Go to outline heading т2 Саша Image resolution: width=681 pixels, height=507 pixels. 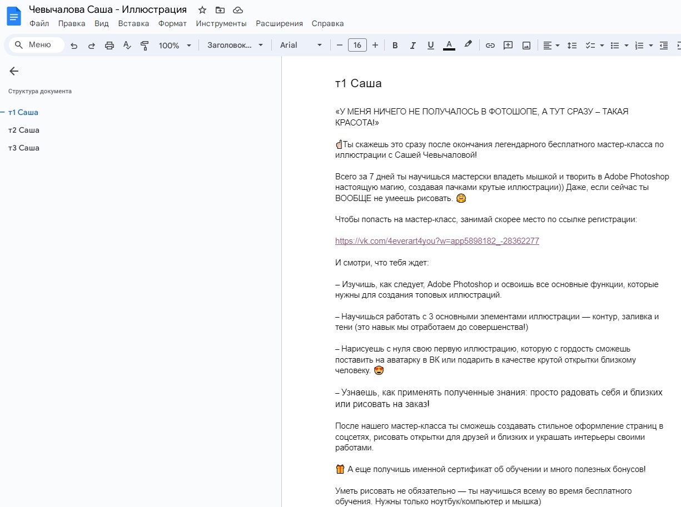[24, 130]
